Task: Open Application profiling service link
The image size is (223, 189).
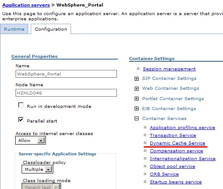Action: tap(182, 128)
